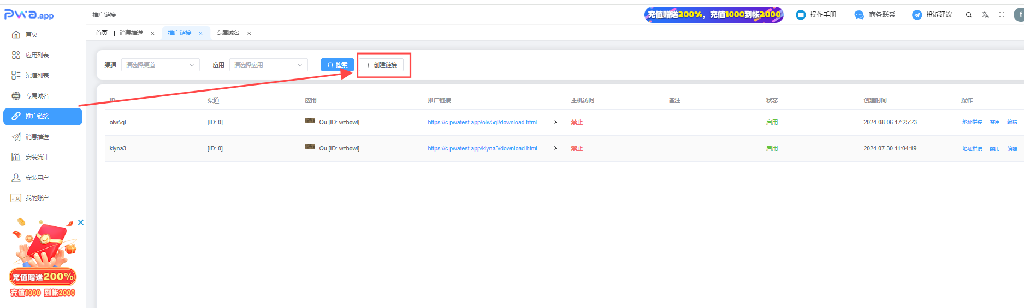Close the 消息推送 tab
Viewport: 1024px width, 308px height.
(x=152, y=33)
